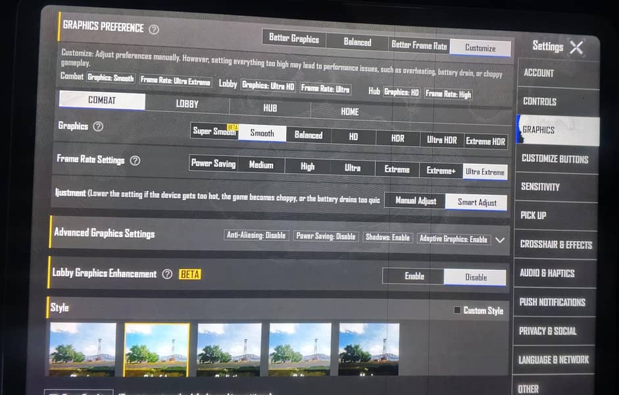This screenshot has height=395, width=619.
Task: Enable Lobby Graphics Enhancement
Action: pyautogui.click(x=414, y=276)
